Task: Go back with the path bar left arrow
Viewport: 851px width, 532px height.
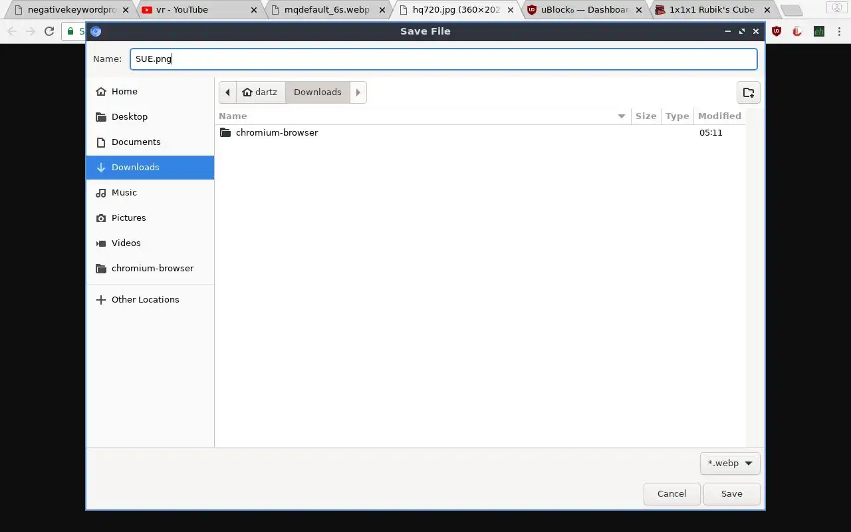Action: coord(227,92)
